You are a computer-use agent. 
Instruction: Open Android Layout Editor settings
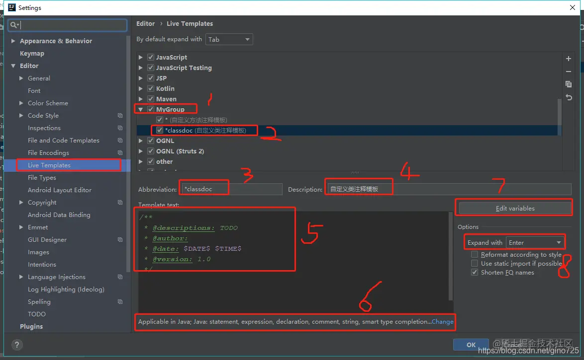pos(60,190)
